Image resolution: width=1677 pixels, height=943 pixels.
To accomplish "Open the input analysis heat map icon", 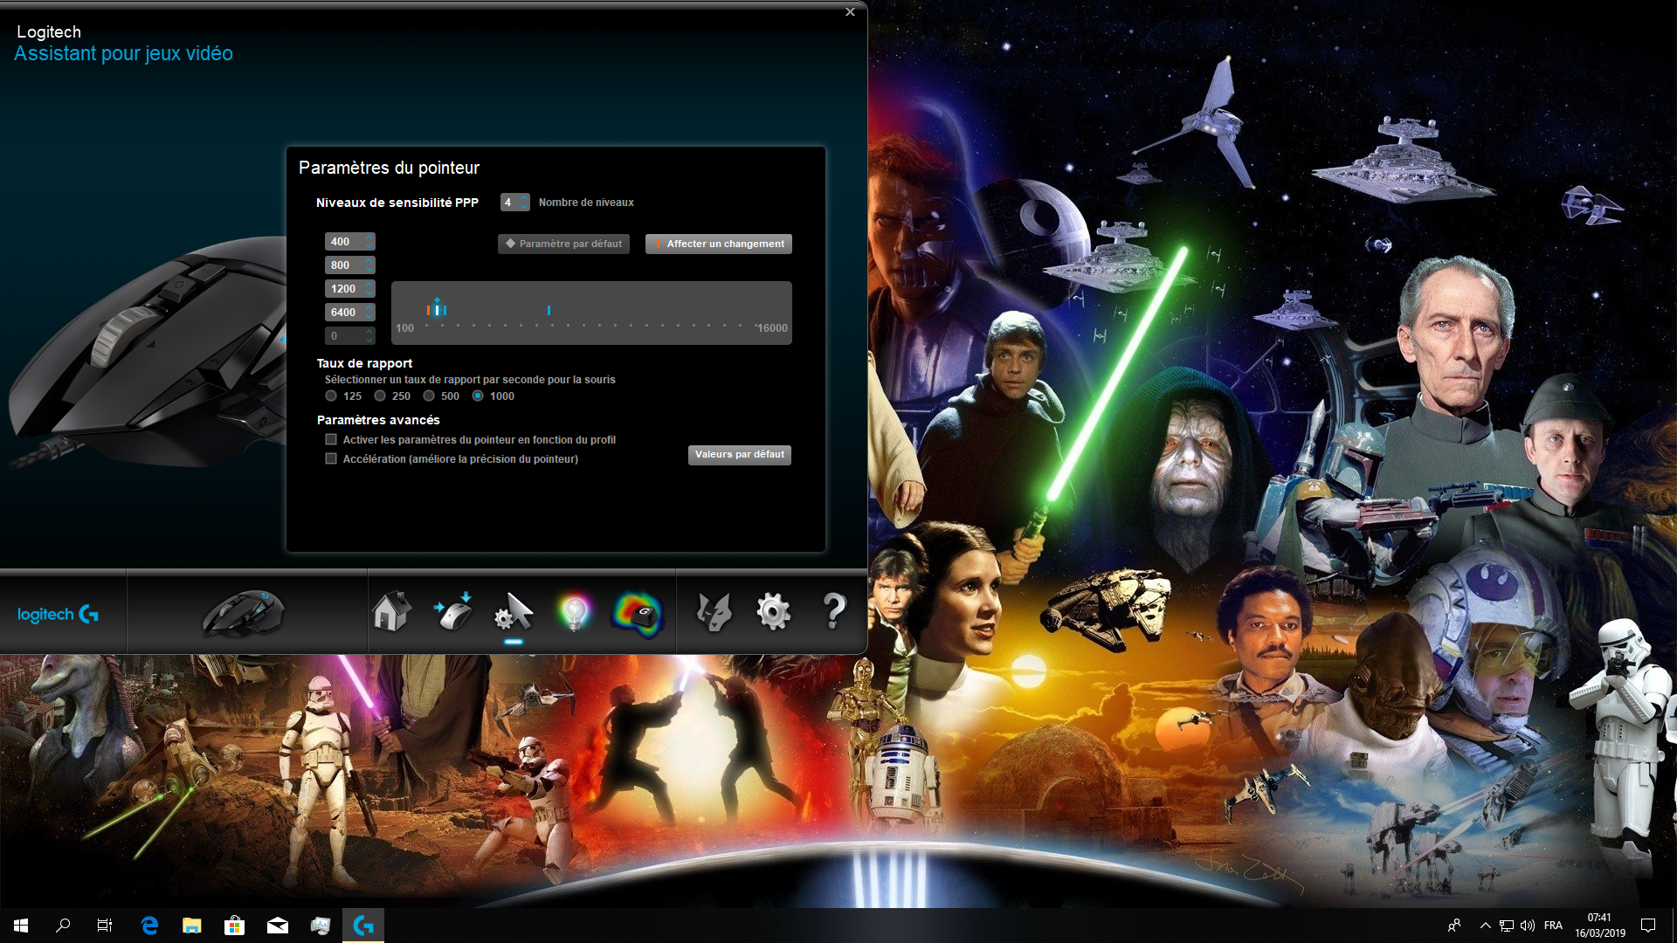I will (x=637, y=613).
